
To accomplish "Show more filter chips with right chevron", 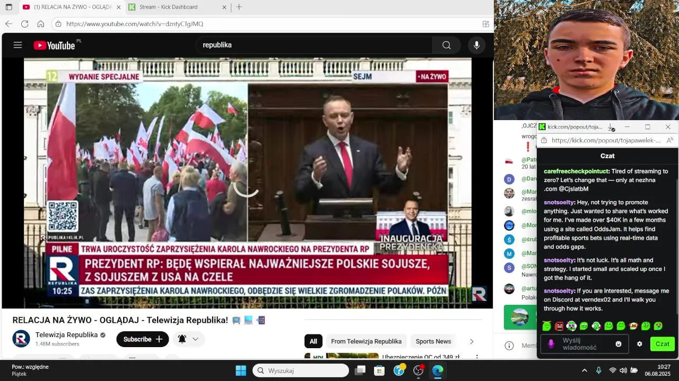I will coord(472,341).
